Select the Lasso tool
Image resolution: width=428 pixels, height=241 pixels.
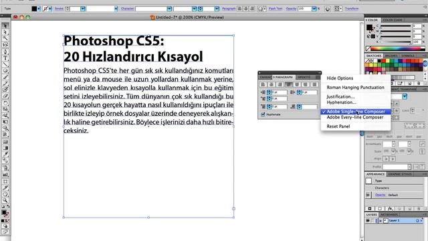click(5, 45)
